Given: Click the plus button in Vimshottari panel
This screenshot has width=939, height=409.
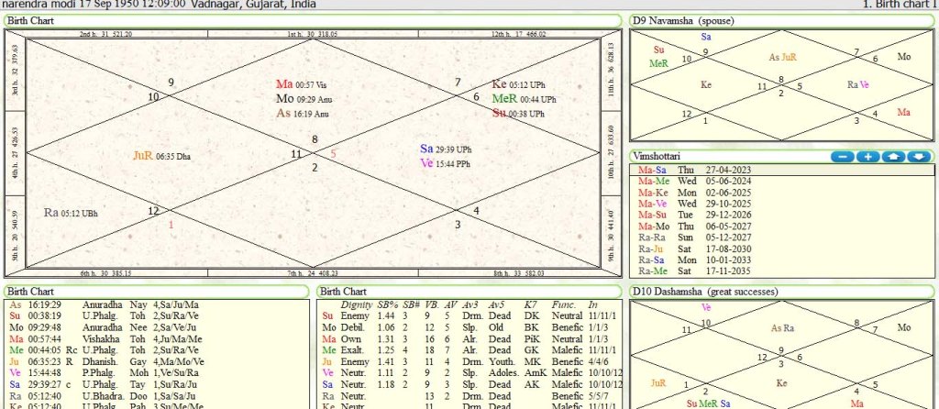Looking at the screenshot, I should [867, 157].
